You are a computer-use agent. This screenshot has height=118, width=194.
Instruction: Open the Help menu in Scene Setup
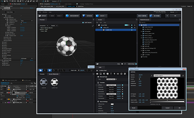[50, 12]
